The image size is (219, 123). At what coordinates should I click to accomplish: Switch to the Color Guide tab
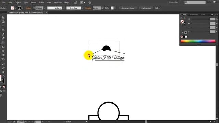pos(193,15)
